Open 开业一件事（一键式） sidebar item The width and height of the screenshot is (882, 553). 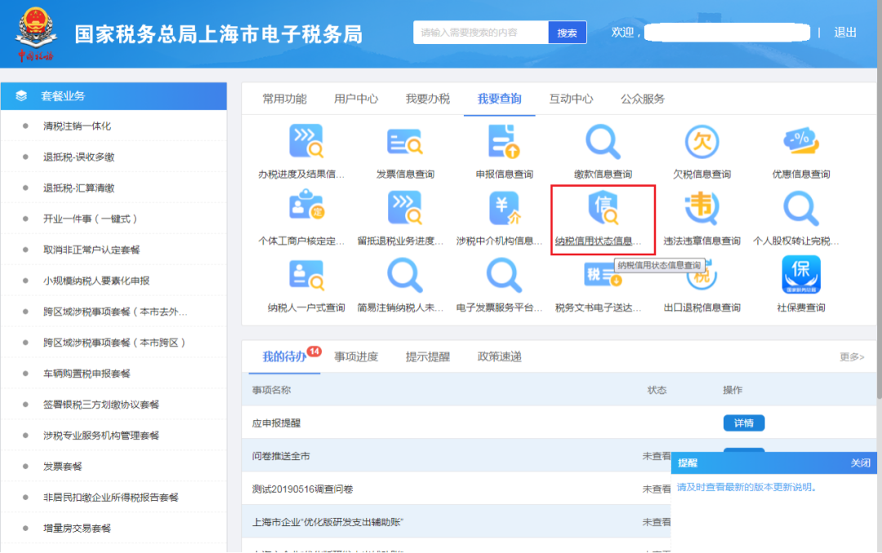(x=90, y=219)
